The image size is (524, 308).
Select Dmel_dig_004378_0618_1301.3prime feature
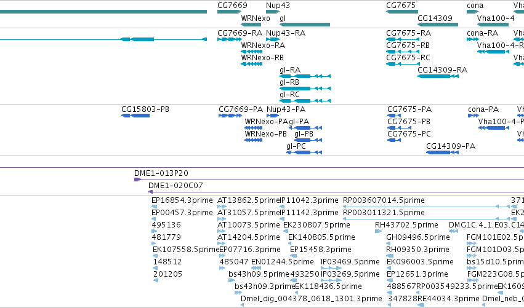point(311,299)
